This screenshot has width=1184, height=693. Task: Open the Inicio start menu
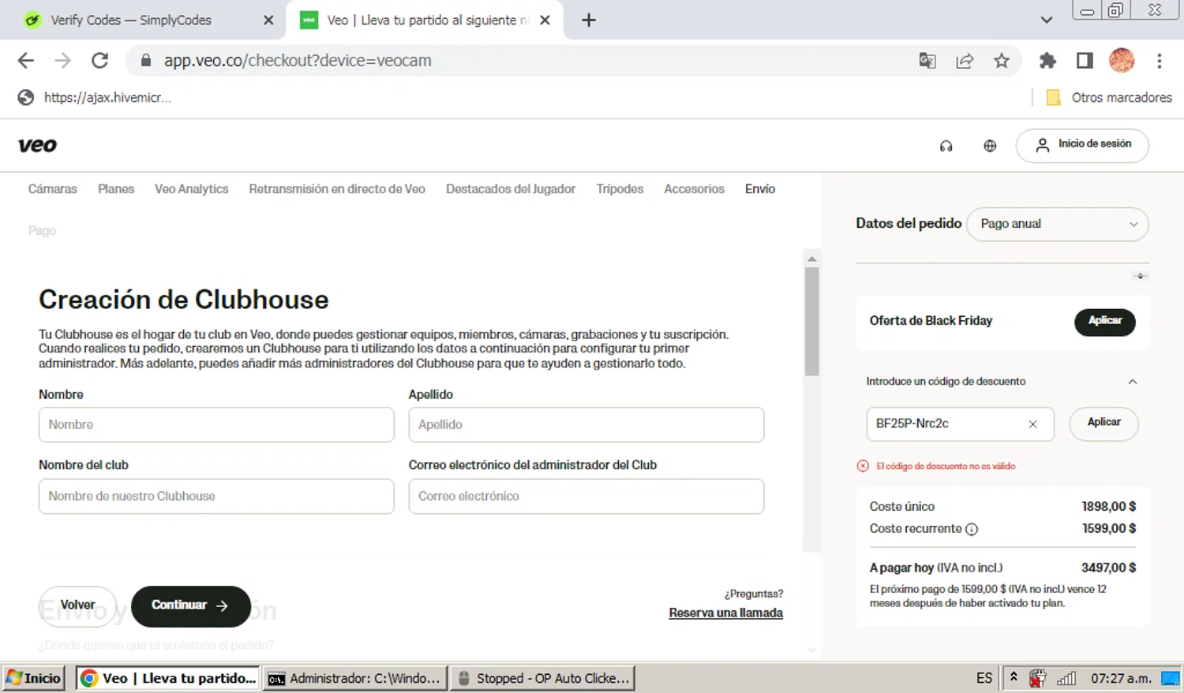point(33,678)
